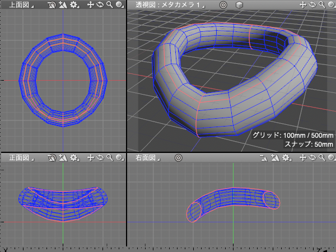Click the settings gear in top view header

click(x=73, y=4)
